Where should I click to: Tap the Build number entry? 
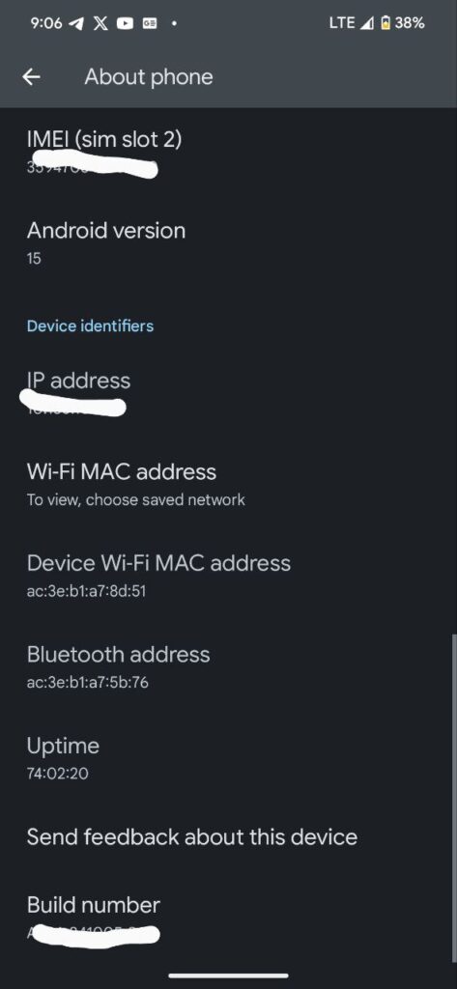[228, 918]
